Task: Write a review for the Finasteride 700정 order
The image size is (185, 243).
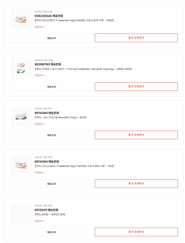Action: (136, 184)
